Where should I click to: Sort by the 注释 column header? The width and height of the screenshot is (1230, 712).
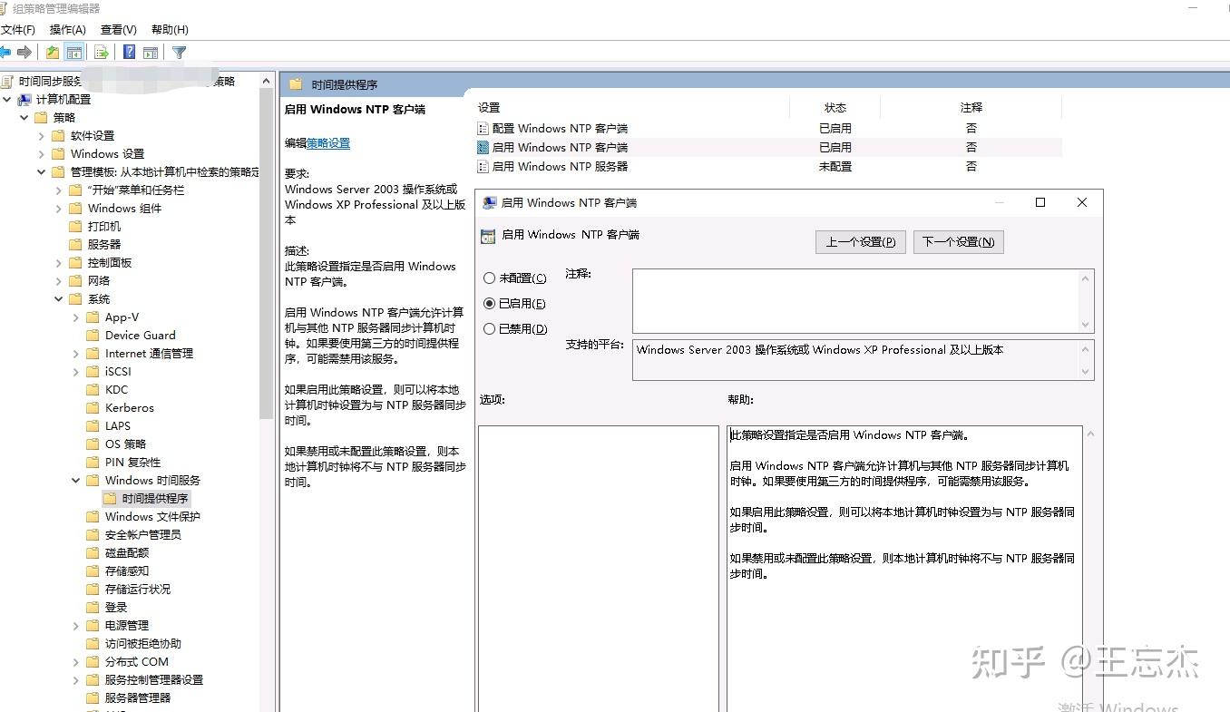pyautogui.click(x=971, y=107)
